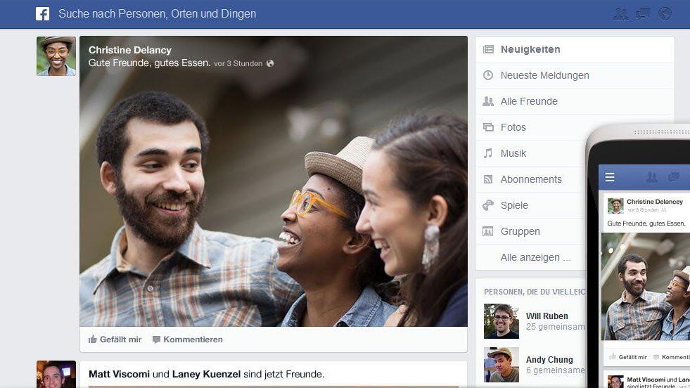
Task: Click the Facebook logo in the header
Action: [43, 13]
